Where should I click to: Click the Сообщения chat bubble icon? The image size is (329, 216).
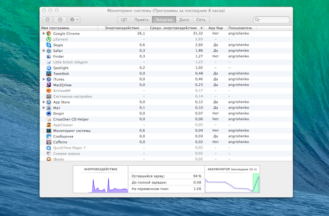click(x=49, y=136)
